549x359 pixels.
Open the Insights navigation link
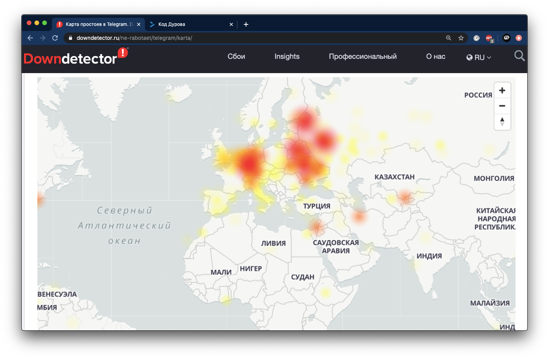pyautogui.click(x=287, y=56)
